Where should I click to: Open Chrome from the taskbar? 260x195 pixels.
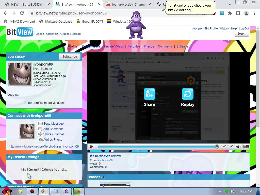click(43, 191)
